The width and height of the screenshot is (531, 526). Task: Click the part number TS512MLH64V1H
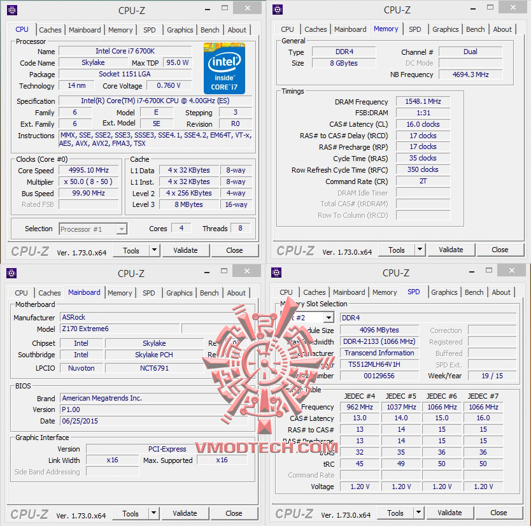(379, 364)
